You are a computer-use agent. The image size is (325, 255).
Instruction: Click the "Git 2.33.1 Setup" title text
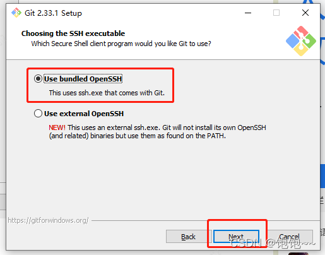pyautogui.click(x=53, y=13)
